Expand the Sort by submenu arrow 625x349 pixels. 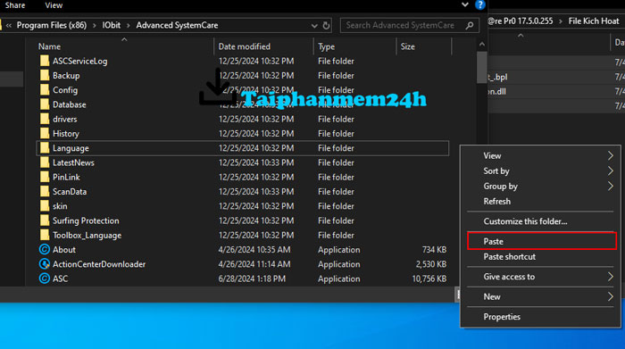[610, 170]
